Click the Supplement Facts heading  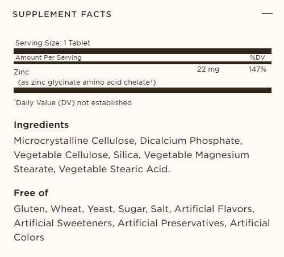coord(62,14)
